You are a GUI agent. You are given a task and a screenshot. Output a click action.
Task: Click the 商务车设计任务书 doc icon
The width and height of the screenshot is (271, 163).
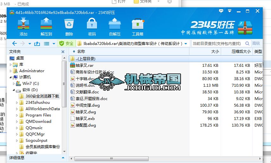pyautogui.click(x=72, y=72)
